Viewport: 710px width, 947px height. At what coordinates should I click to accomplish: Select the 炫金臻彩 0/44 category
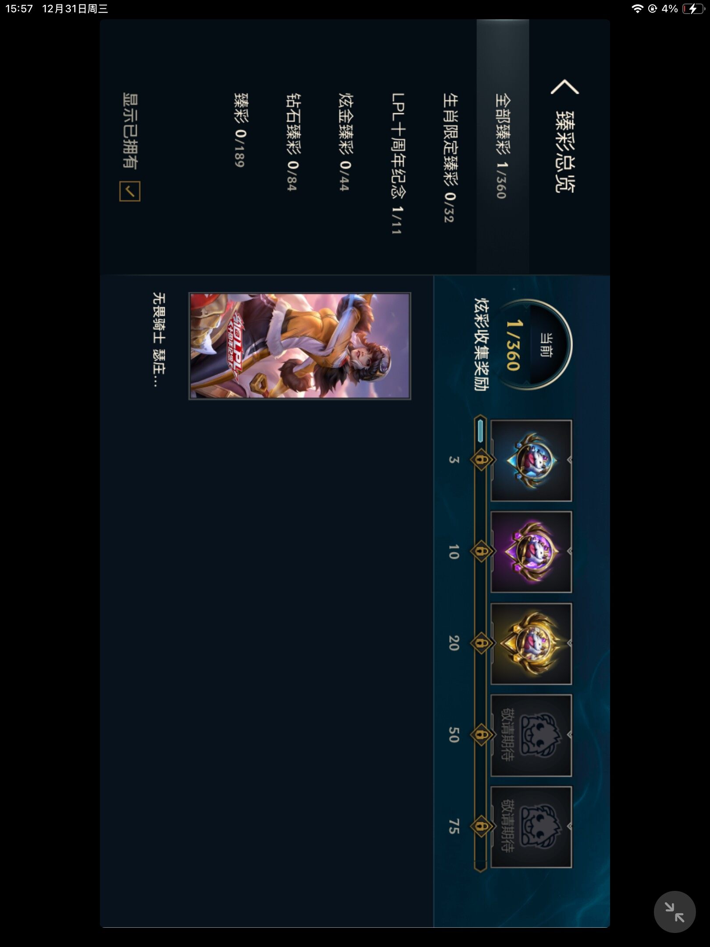(x=346, y=142)
